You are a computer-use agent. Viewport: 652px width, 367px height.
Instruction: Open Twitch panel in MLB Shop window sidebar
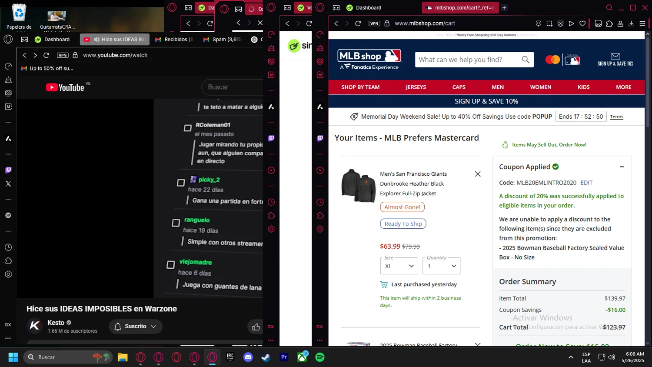click(x=320, y=138)
